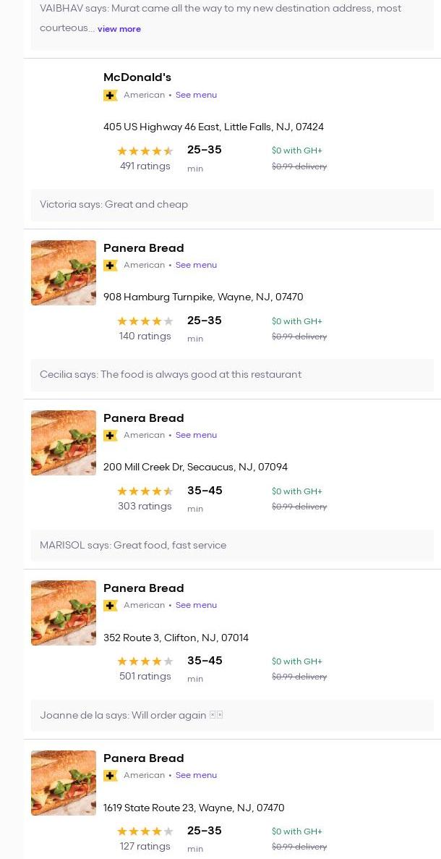This screenshot has width=441, height=859.
Task: Open See menu for Panera Bread Hamburg Turnpike
Action: [x=196, y=265]
